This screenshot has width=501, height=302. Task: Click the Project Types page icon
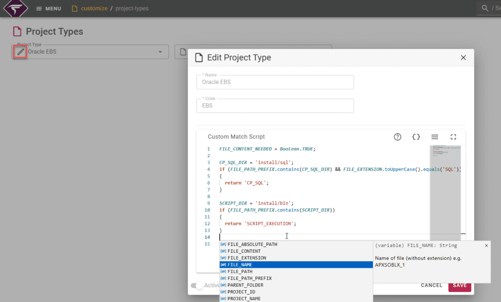point(17,31)
